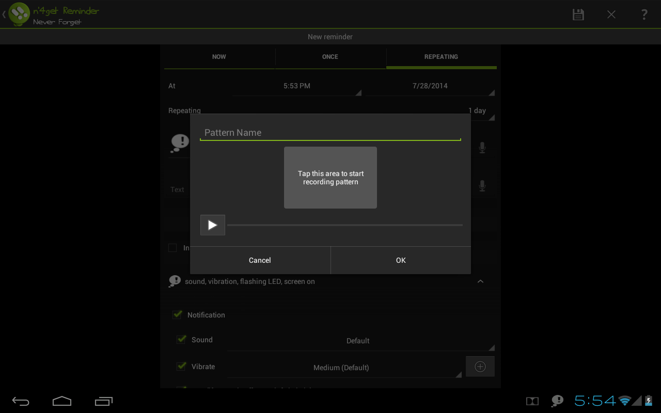Save the reminder with the floppy disk icon
This screenshot has width=661, height=413.
pyautogui.click(x=578, y=14)
